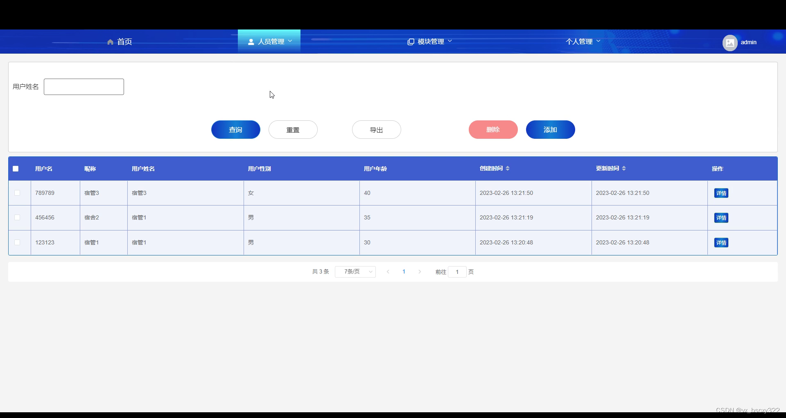This screenshot has height=418, width=786.
Task: Click the username cell 456456
Action: (45, 217)
